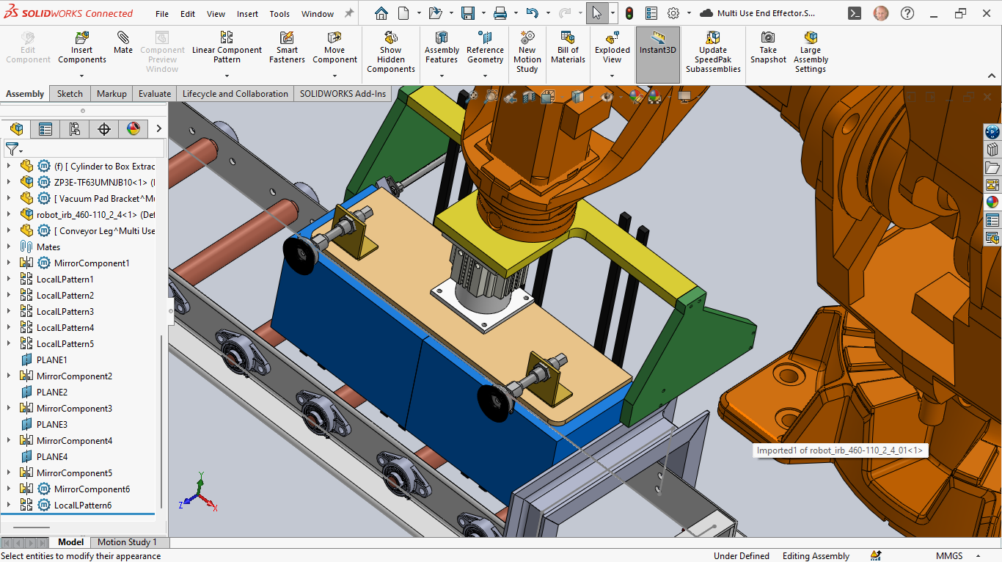
Task: Expand LocalLPattern1 tree node
Action: tap(9, 279)
